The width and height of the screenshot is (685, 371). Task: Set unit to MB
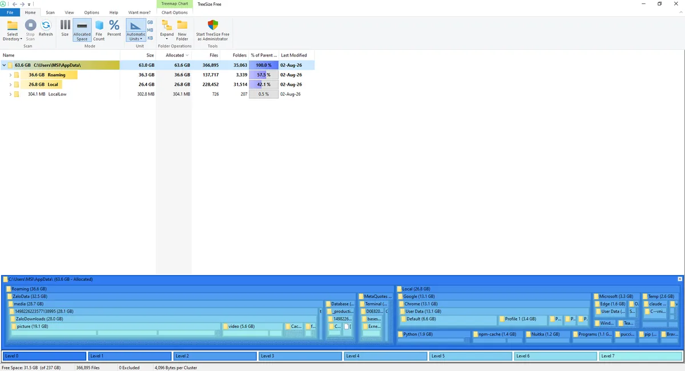150,30
